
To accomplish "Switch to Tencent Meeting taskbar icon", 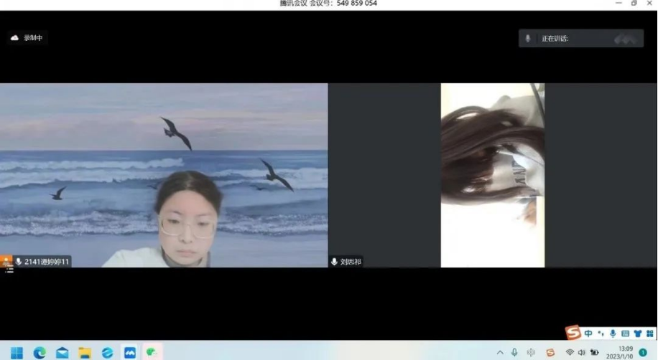I will pyautogui.click(x=130, y=352).
